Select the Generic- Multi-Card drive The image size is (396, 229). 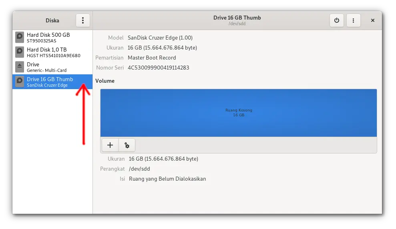(52, 67)
